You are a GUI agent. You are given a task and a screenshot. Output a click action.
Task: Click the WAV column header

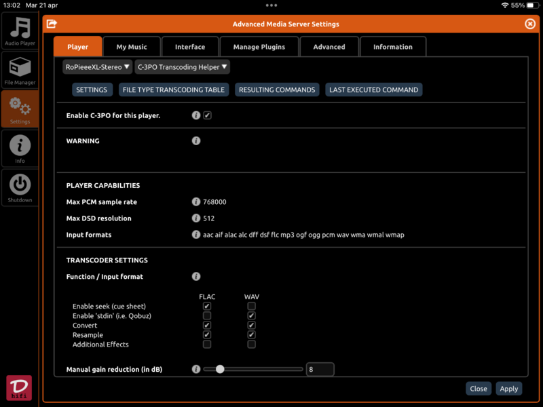coord(252,296)
